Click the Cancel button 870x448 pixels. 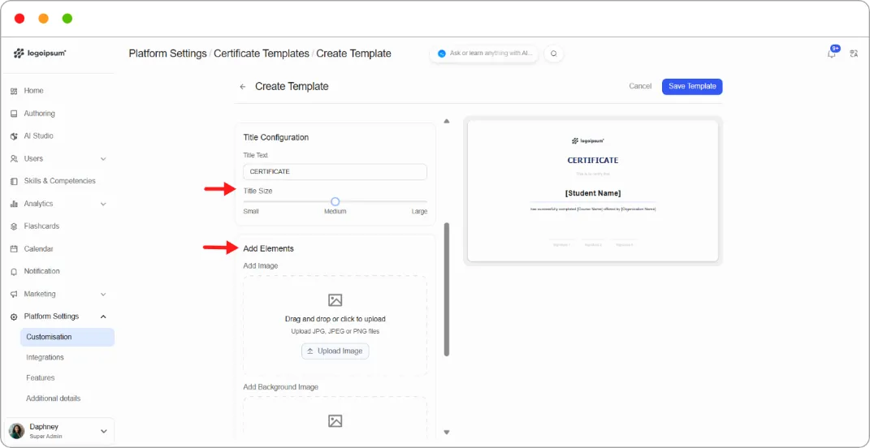tap(640, 87)
